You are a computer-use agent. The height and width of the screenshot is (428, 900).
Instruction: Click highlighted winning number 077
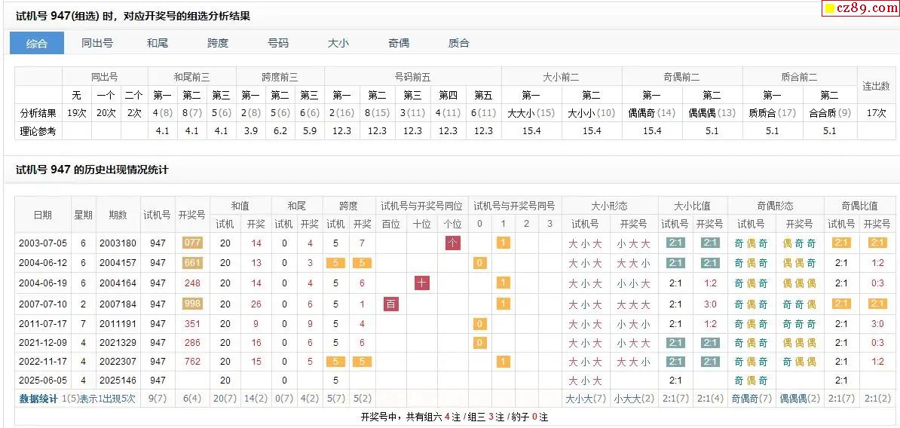(192, 243)
